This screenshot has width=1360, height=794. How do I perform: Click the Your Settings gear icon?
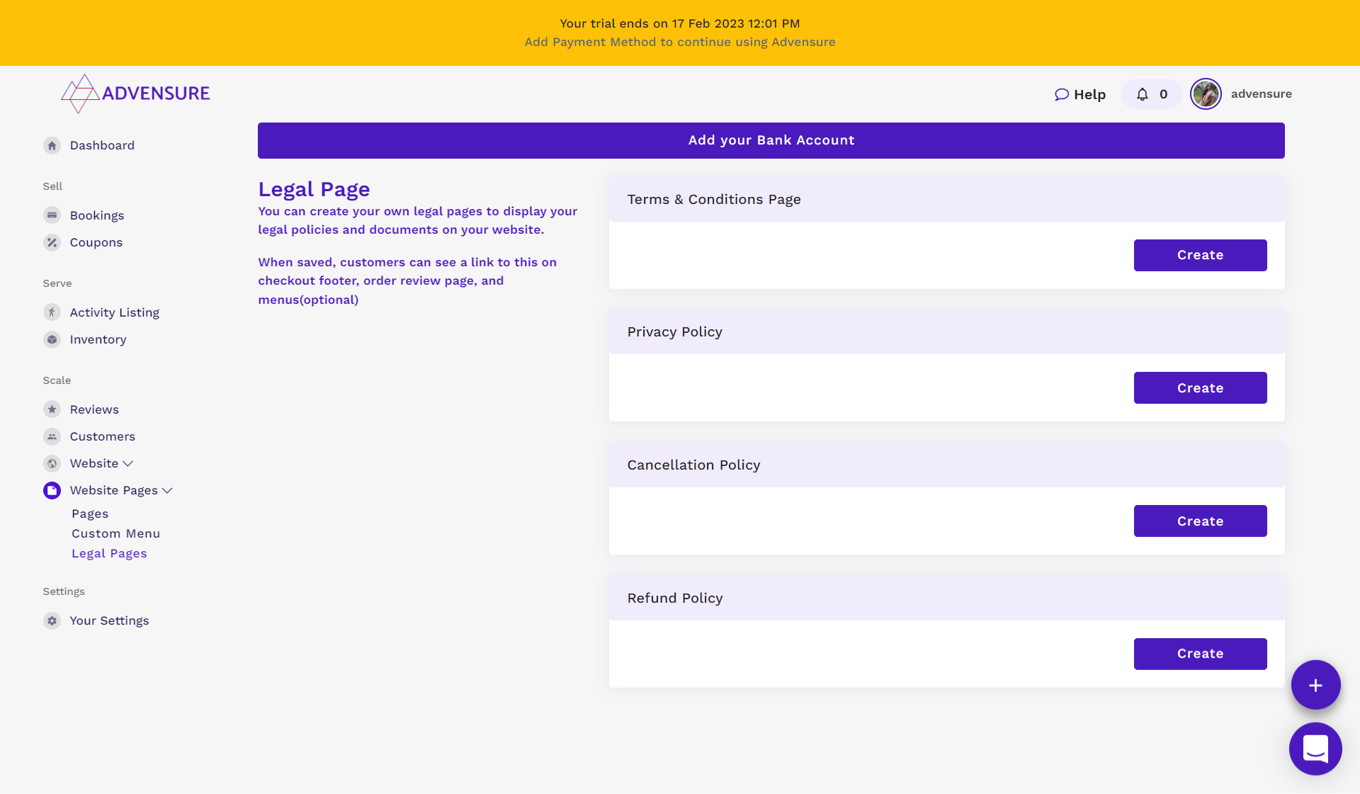52,621
